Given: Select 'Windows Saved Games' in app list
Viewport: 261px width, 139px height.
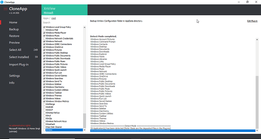Looking at the screenshot, I should 56,75.
